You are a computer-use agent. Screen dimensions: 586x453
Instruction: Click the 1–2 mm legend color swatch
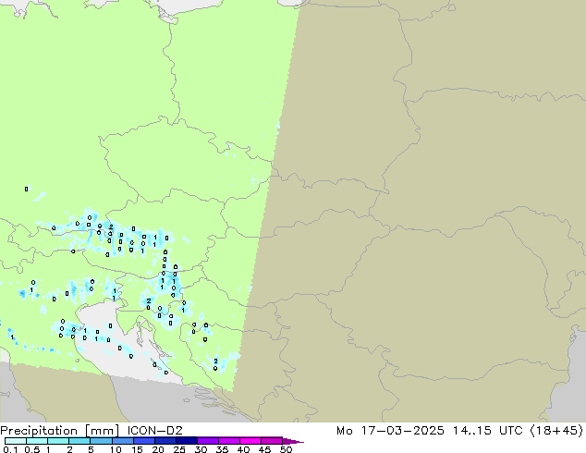point(58,441)
